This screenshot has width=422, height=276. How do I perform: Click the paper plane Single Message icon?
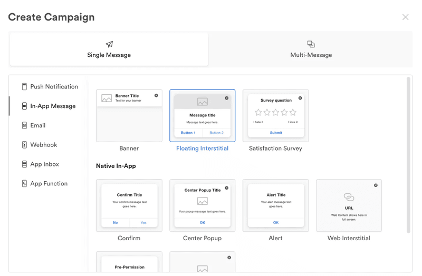pos(109,44)
